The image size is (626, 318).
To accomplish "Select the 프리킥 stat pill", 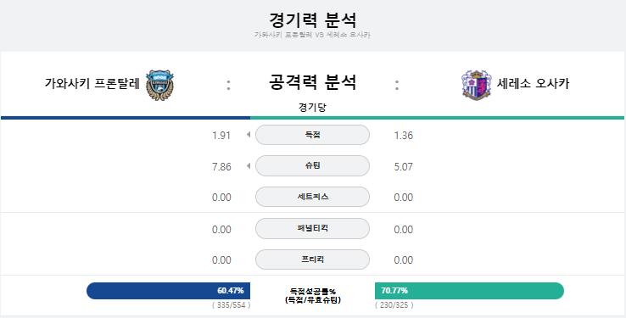I will (312, 259).
